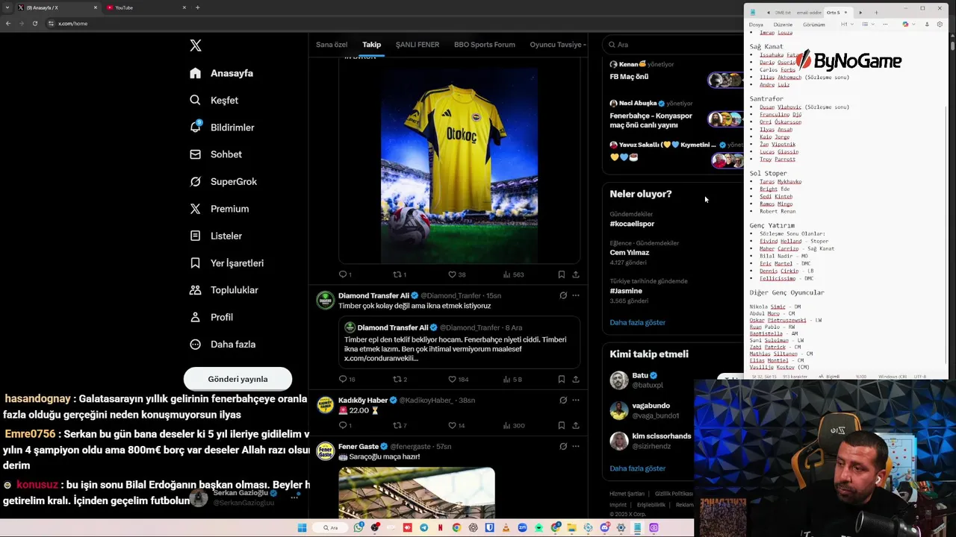
Task: Open Dosya menu in Notepad
Action: pos(756,25)
